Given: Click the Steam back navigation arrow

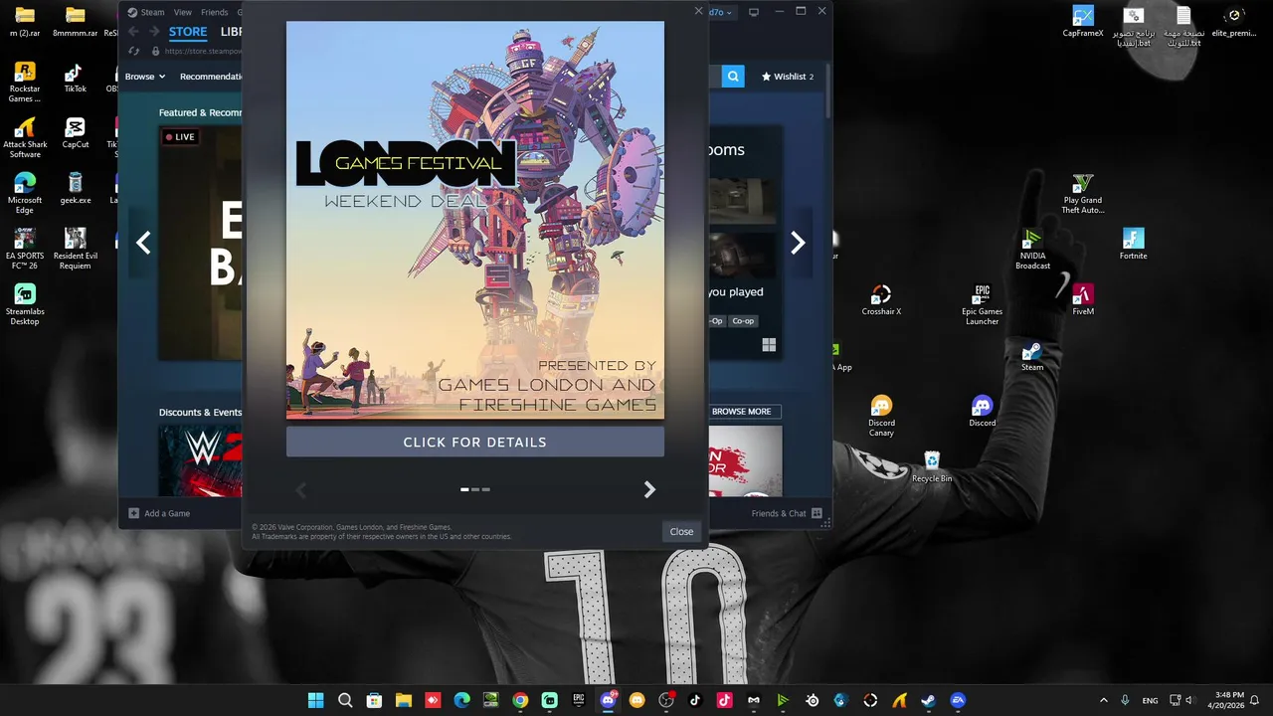Looking at the screenshot, I should pyautogui.click(x=133, y=32).
